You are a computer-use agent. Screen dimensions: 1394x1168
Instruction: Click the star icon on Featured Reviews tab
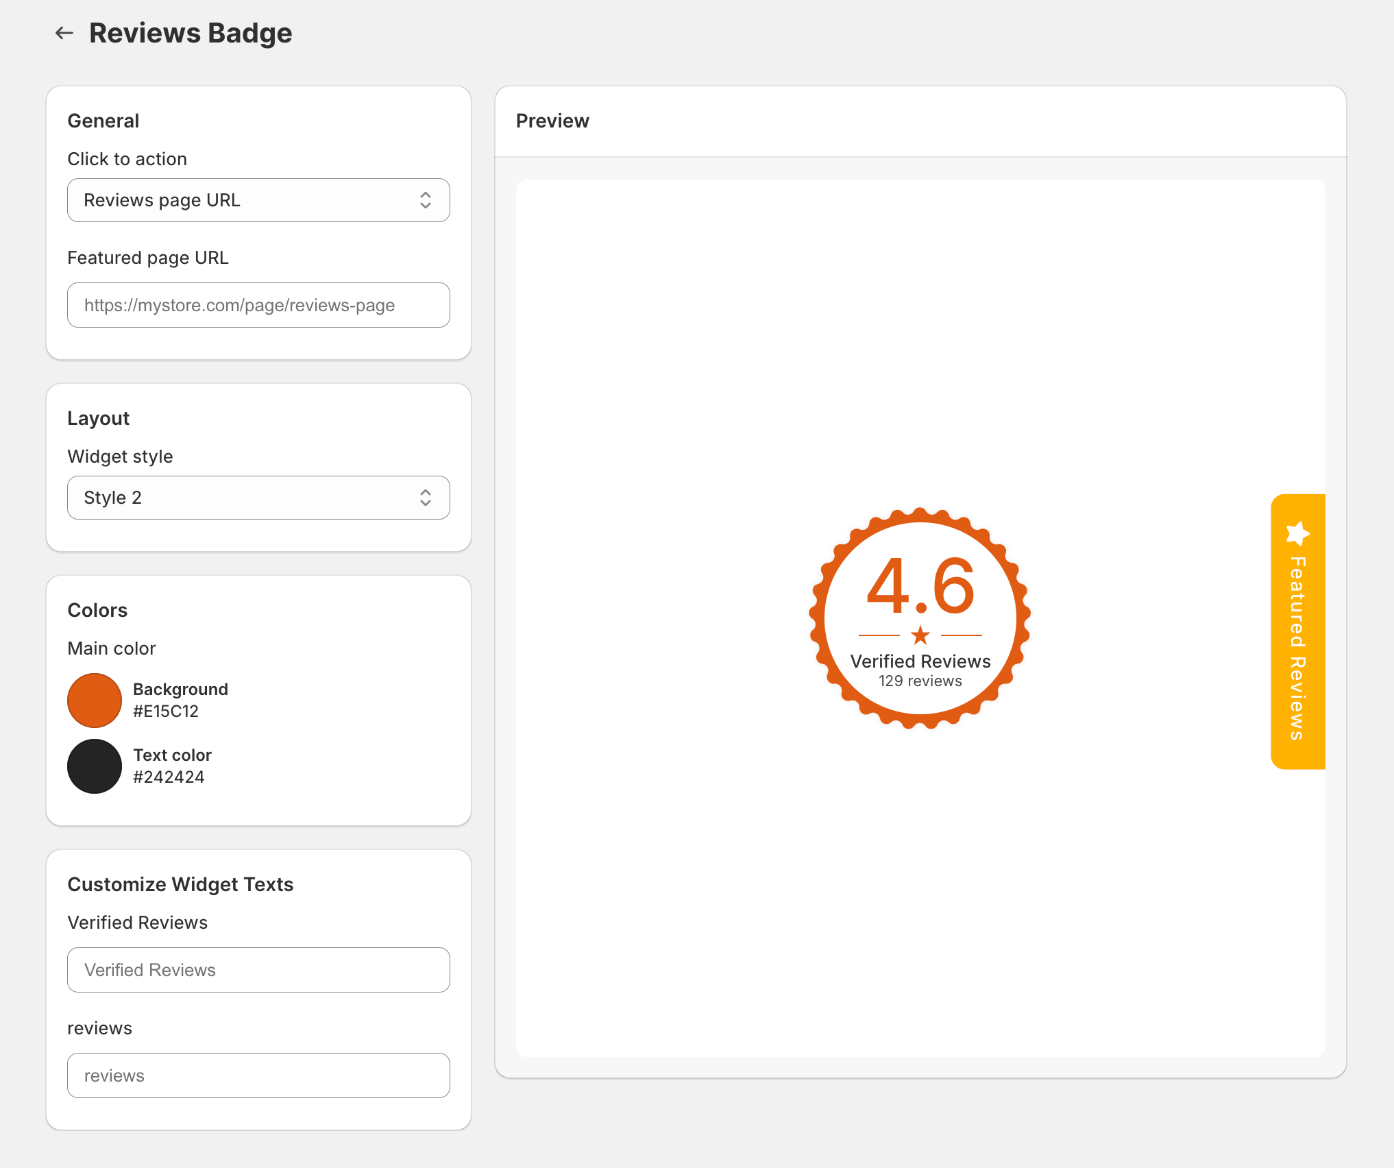(x=1297, y=533)
